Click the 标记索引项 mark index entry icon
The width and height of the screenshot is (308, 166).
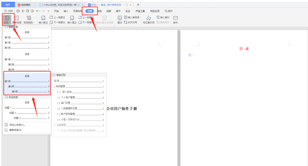149,20
